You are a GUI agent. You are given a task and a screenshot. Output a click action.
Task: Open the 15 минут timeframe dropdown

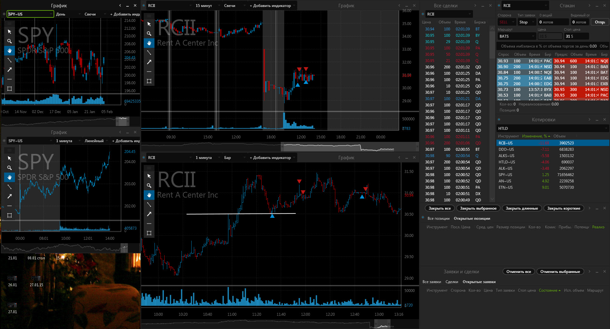point(206,5)
